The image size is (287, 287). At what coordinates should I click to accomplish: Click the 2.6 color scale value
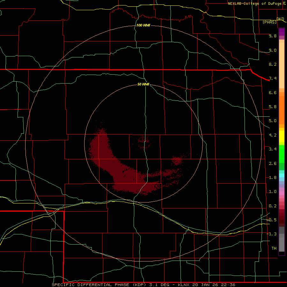click(x=273, y=164)
